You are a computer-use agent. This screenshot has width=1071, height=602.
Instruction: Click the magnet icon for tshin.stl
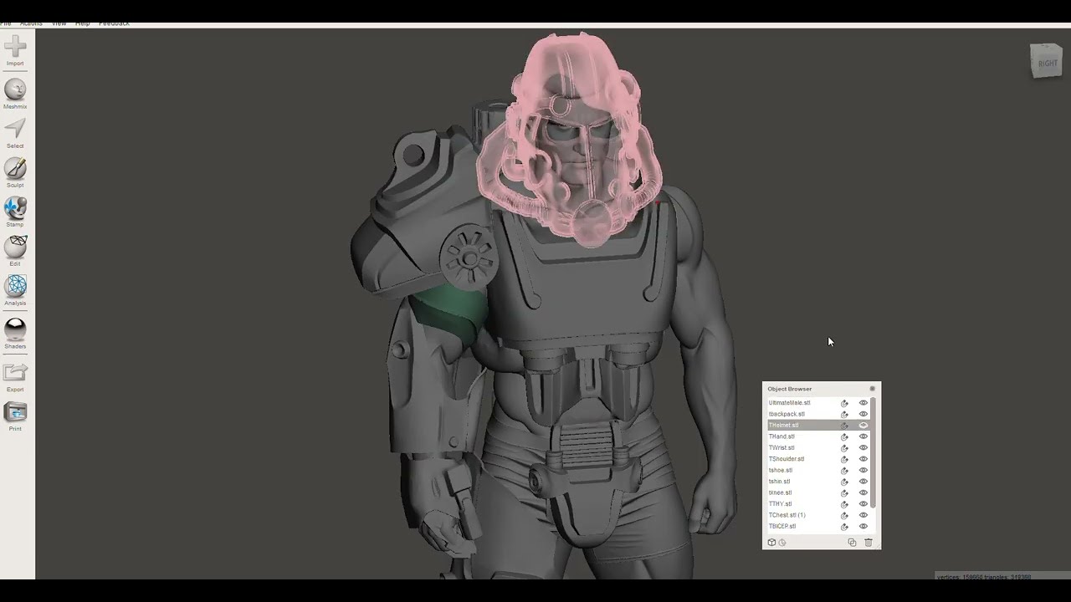click(x=844, y=482)
